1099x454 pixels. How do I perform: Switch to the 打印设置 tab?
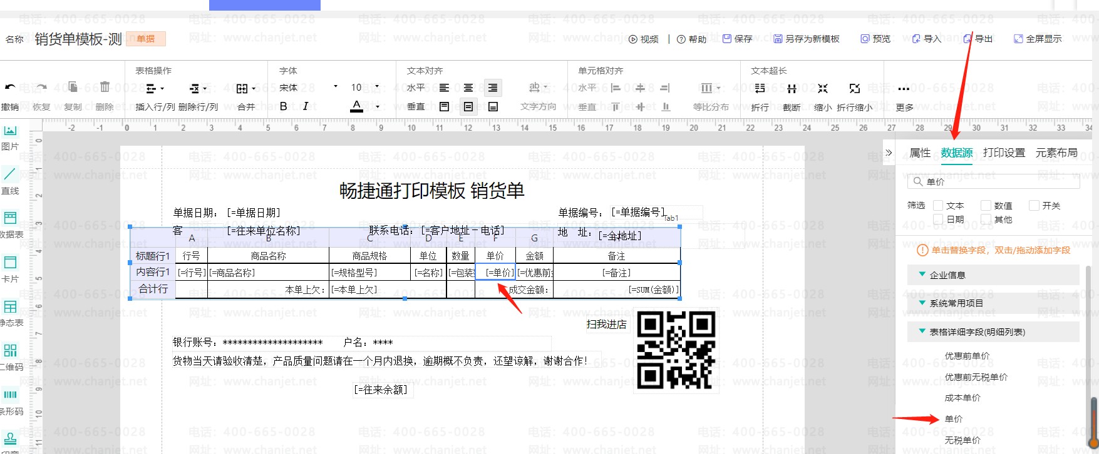(1004, 153)
